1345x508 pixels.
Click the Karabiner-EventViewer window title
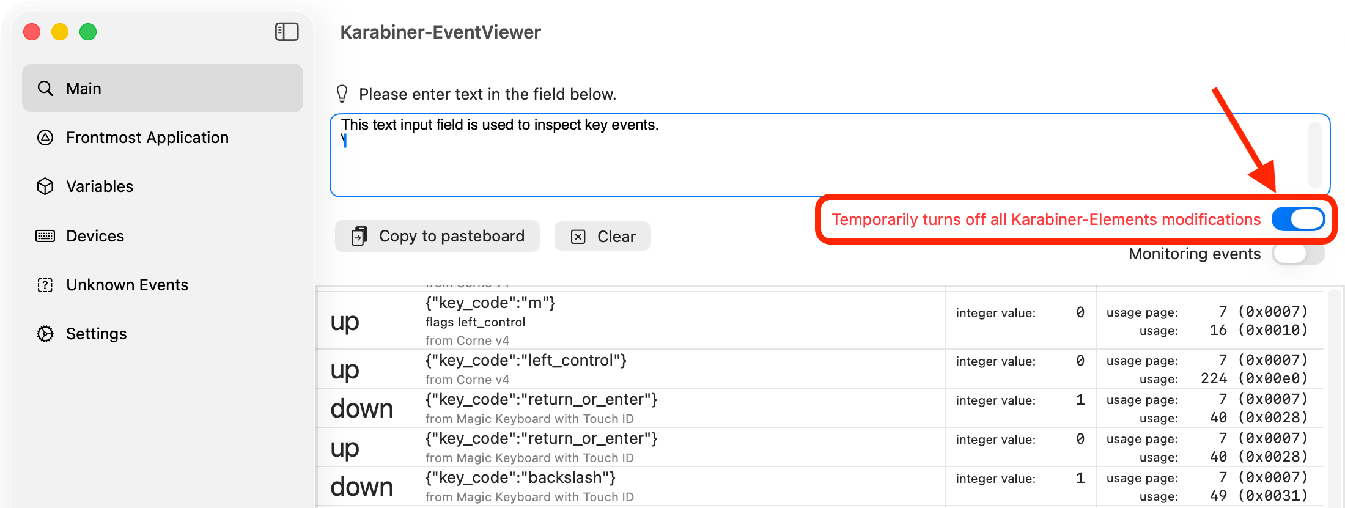pyautogui.click(x=440, y=32)
